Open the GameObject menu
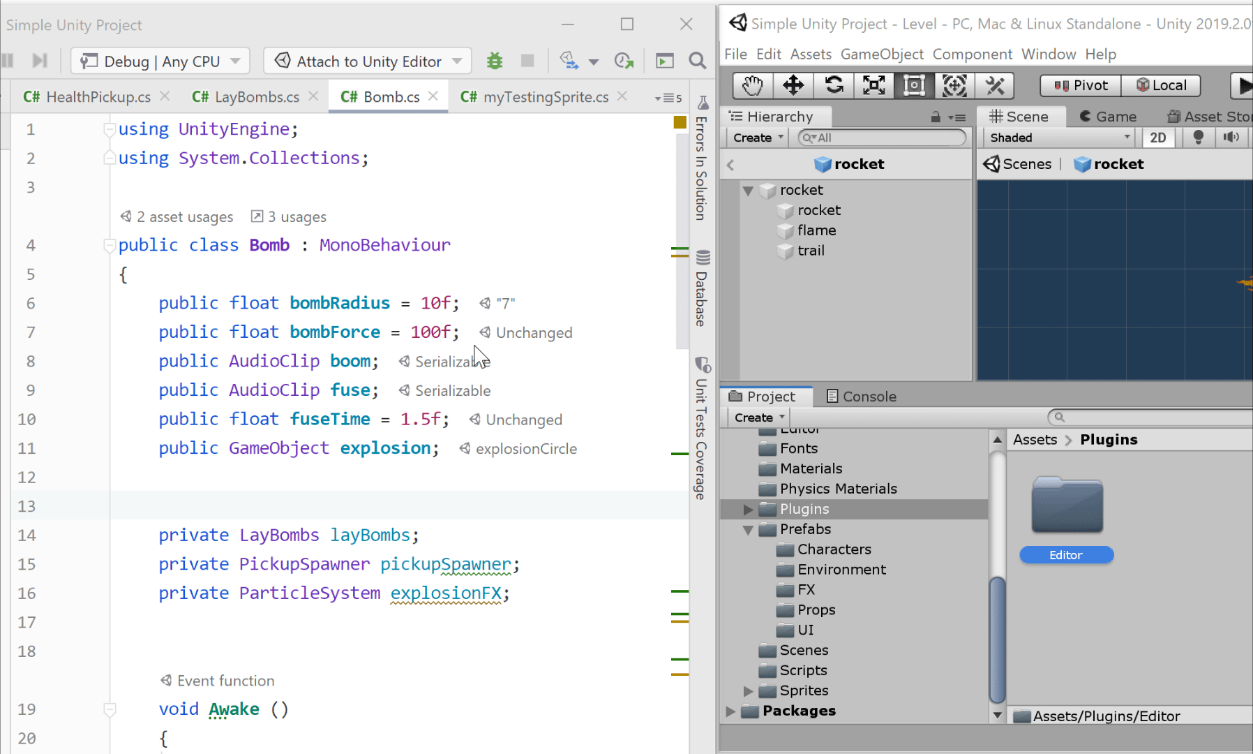The width and height of the screenshot is (1253, 754). point(882,54)
